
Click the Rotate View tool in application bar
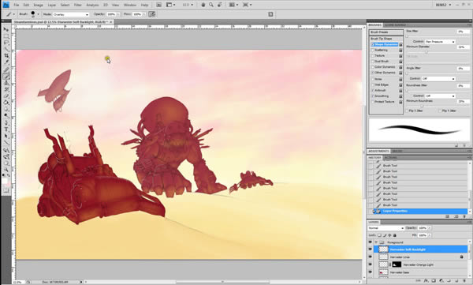click(x=220, y=5)
